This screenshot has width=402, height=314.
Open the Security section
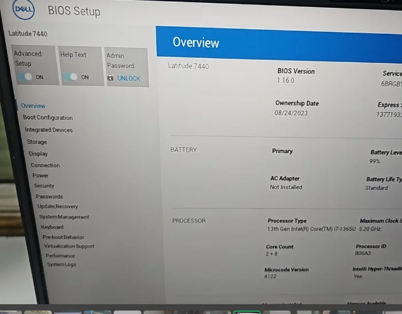44,186
